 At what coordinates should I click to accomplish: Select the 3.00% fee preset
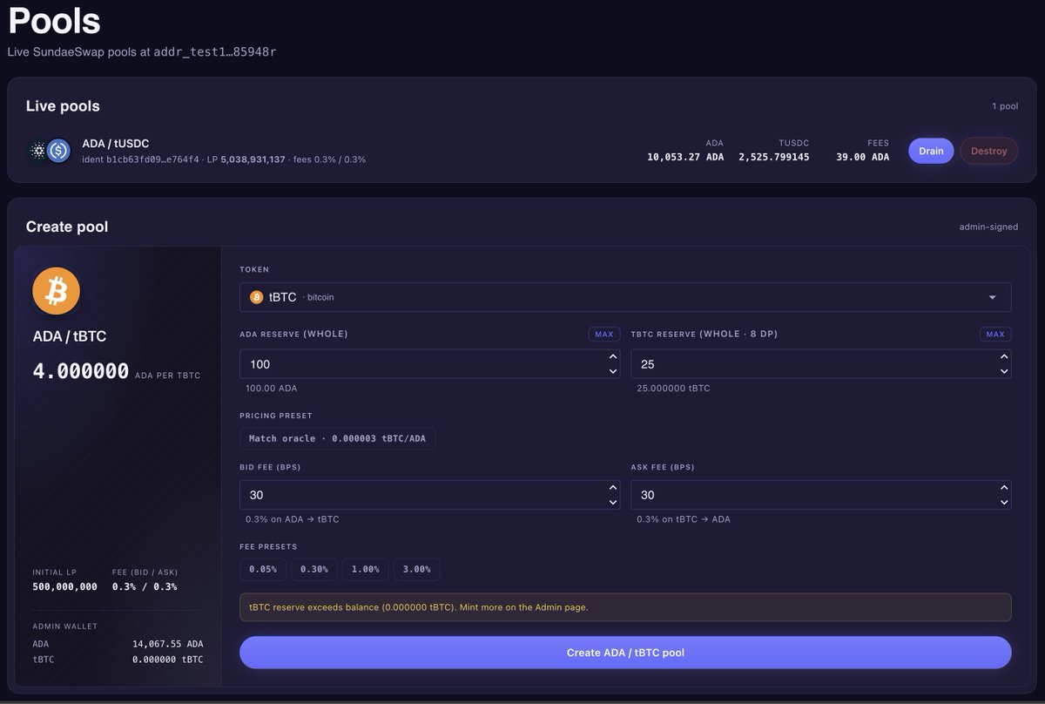(417, 569)
